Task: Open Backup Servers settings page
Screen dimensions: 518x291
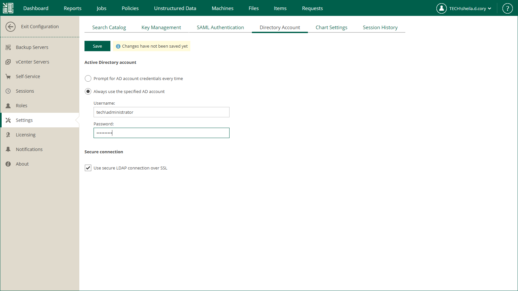Action: tap(40, 47)
